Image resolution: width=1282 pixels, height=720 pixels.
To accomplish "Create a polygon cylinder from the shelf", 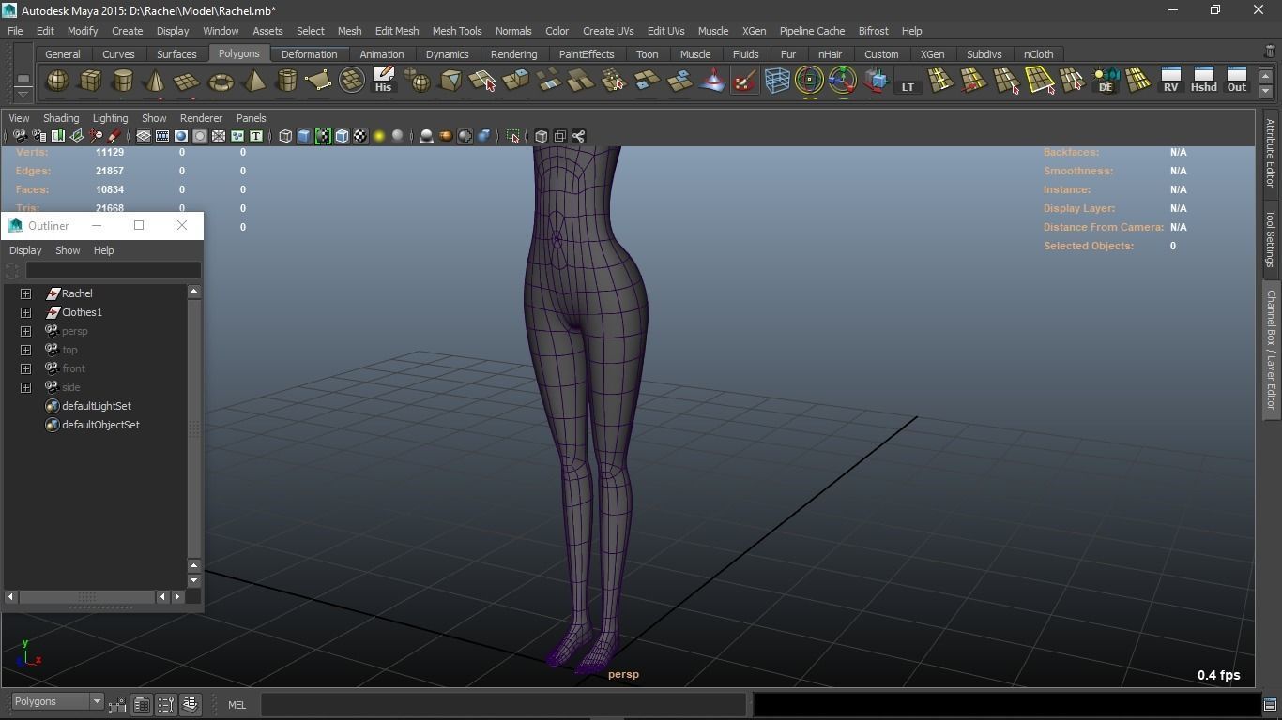I will click(123, 82).
